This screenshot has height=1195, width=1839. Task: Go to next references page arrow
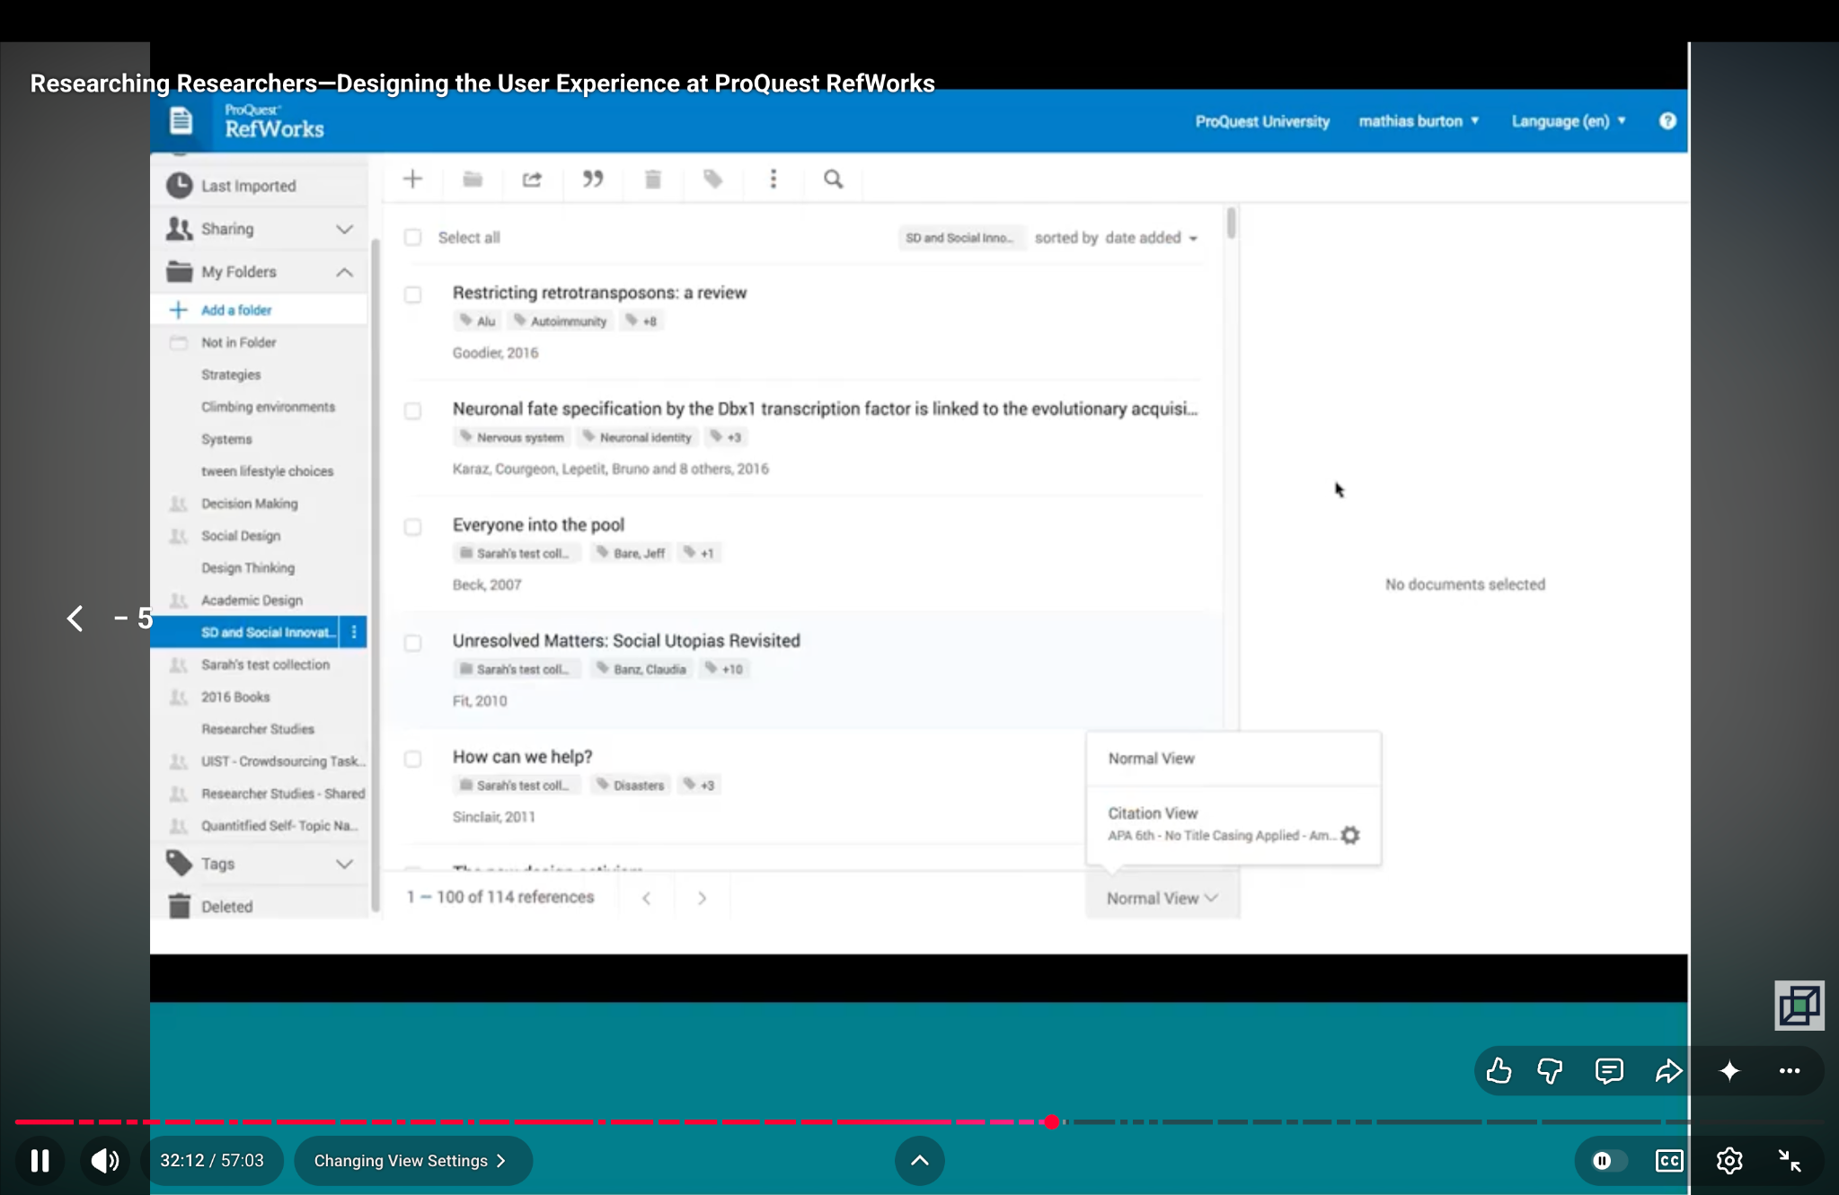tap(703, 898)
